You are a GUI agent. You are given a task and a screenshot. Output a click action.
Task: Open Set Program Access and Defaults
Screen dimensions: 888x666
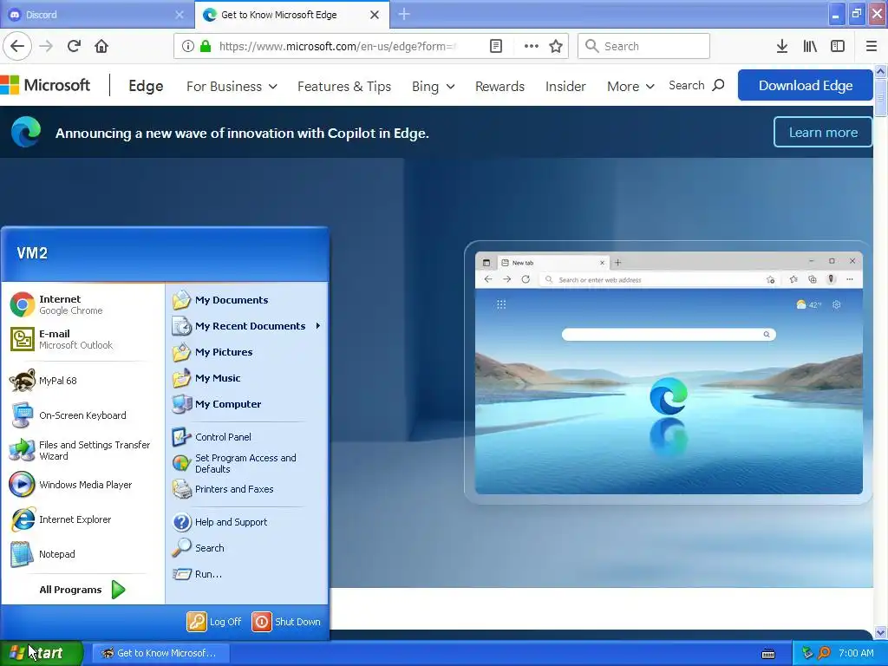pos(246,463)
